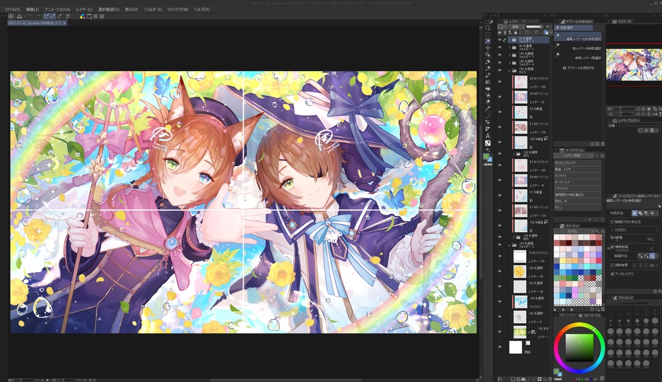Image resolution: width=662 pixels, height=382 pixels.
Task: Run the クリッピングレイヤ auto action
Action: point(577,162)
